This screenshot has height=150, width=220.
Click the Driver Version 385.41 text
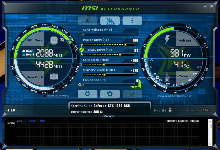tap(99, 112)
